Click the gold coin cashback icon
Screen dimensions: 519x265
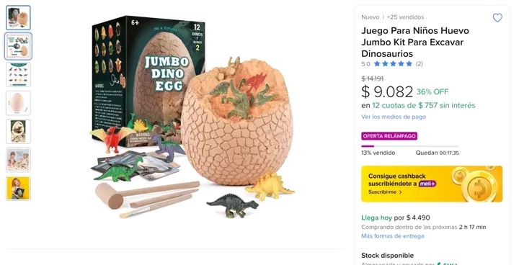pos(480,188)
